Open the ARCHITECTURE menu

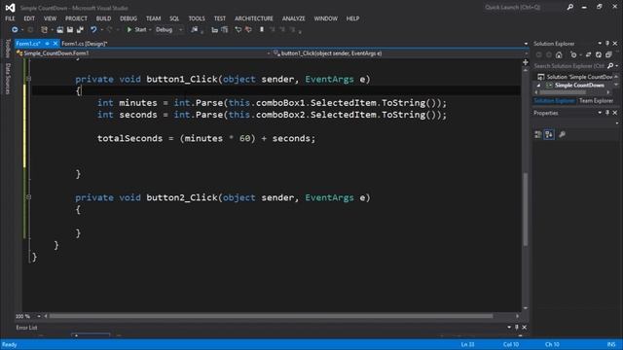pyautogui.click(x=254, y=18)
